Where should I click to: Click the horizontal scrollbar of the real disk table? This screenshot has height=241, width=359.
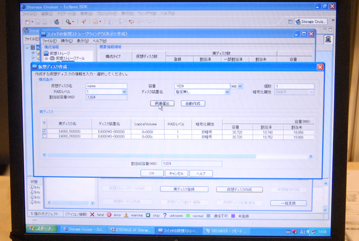pyautogui.click(x=152, y=156)
